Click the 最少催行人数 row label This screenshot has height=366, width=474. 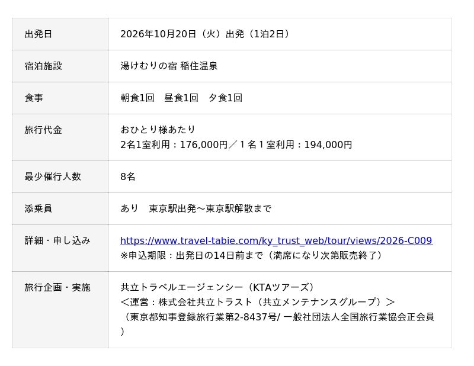pos(53,176)
